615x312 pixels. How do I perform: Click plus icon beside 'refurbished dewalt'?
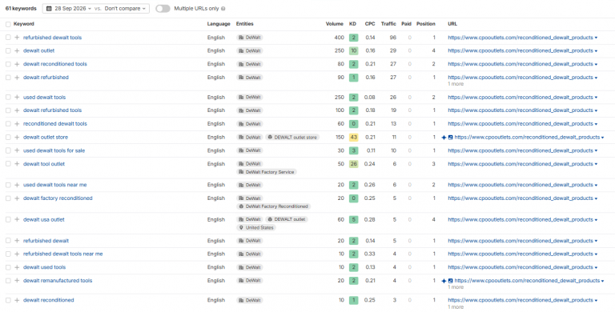pos(17,241)
